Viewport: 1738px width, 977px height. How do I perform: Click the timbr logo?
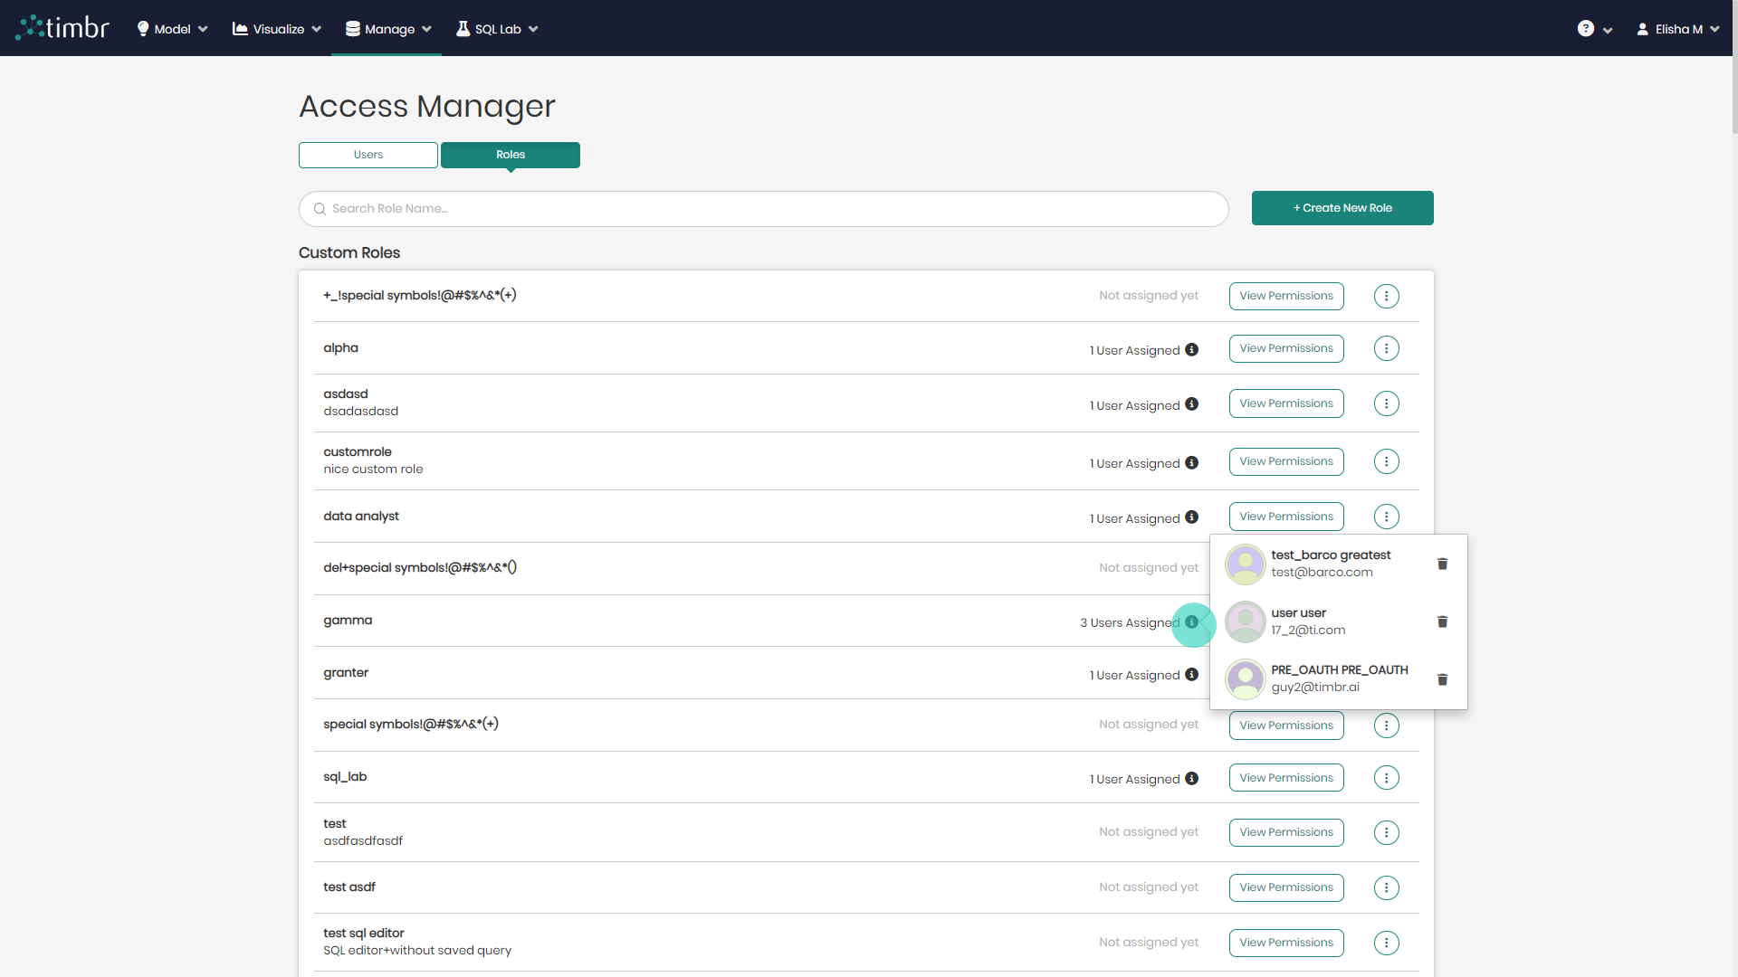[x=61, y=27]
